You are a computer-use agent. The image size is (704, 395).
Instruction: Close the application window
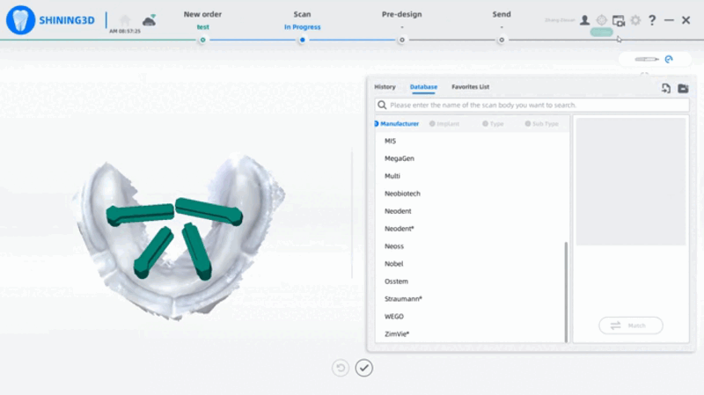[x=686, y=20]
